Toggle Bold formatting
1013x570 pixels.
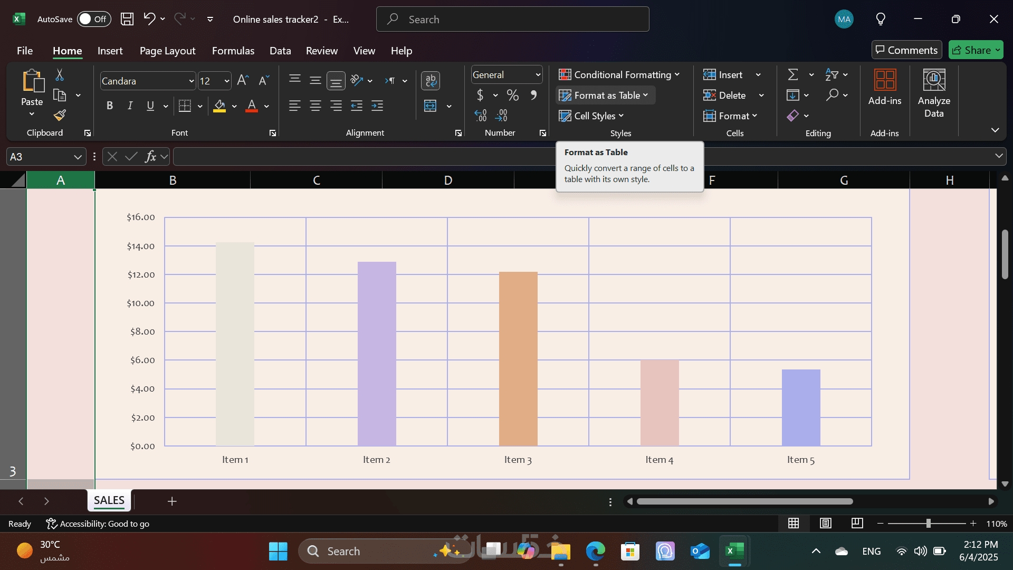pos(110,106)
